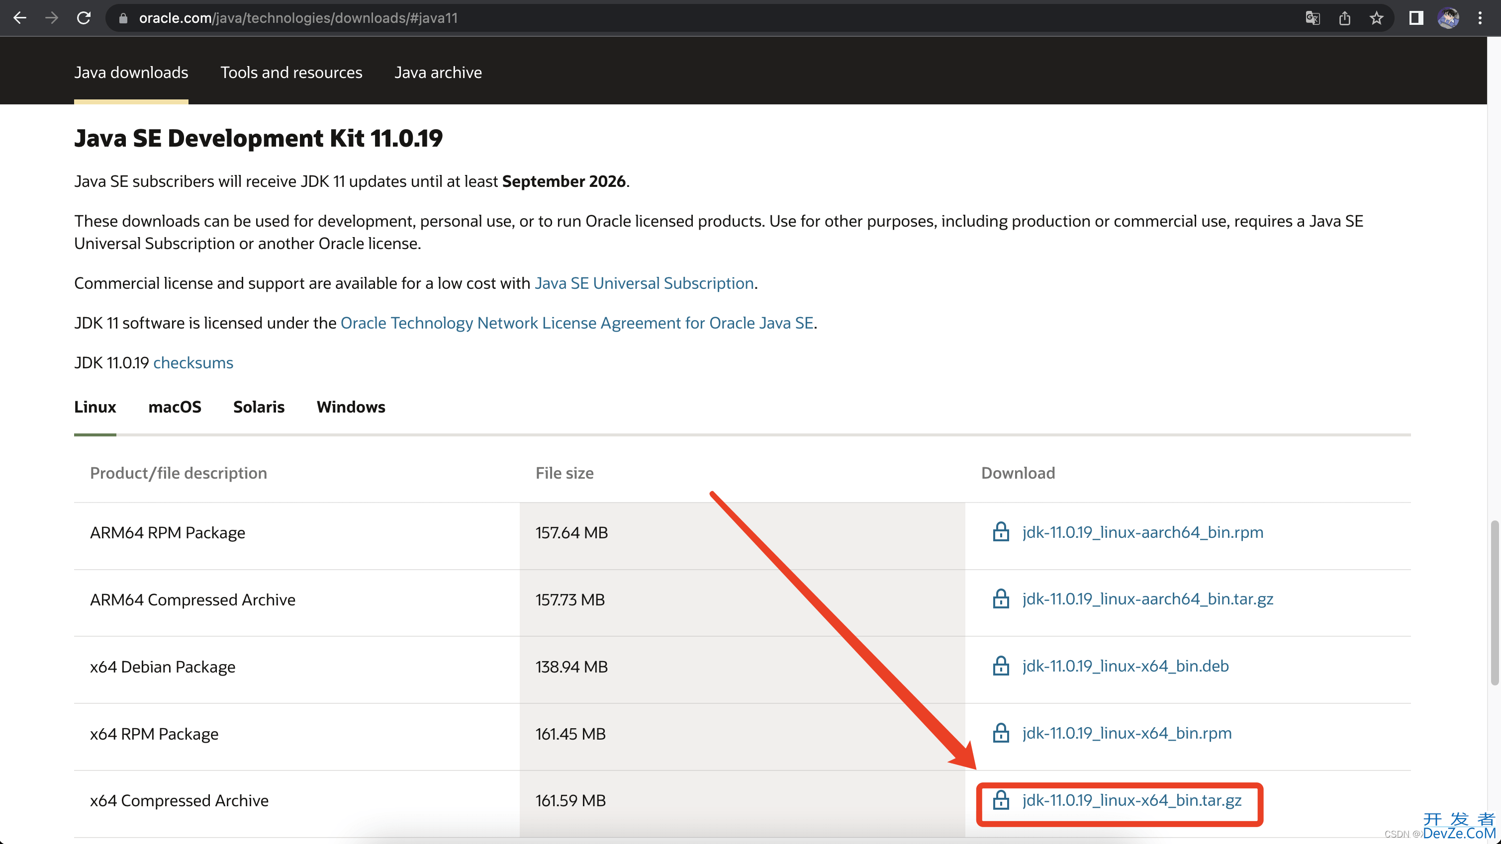
Task: Click lock icon for x64 rpm download
Action: 1001,733
